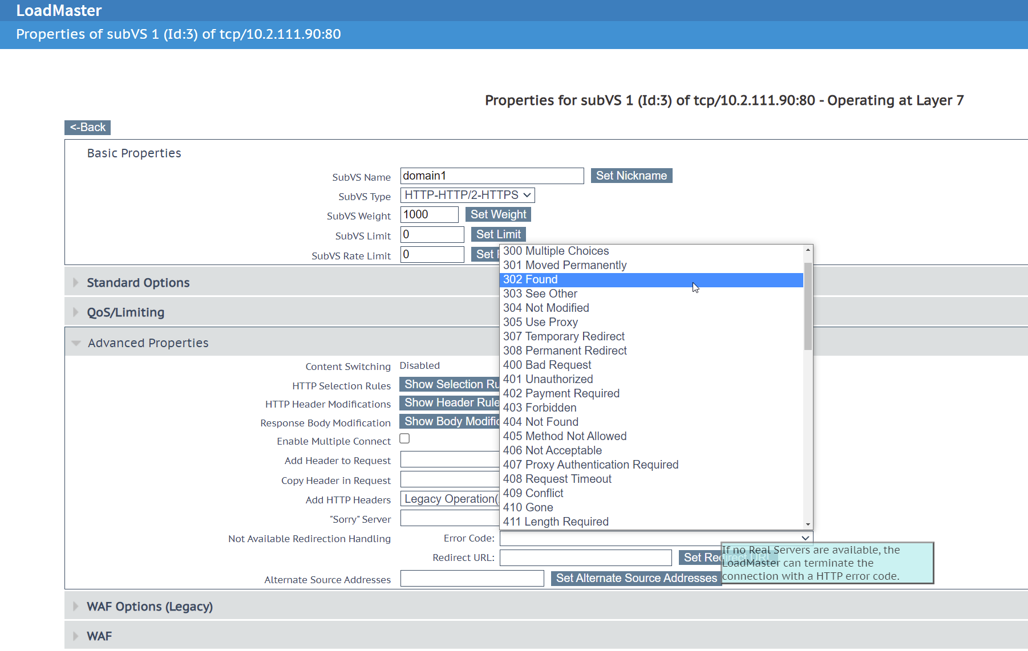
Task: Open the SubVS Type dropdown
Action: [468, 195]
